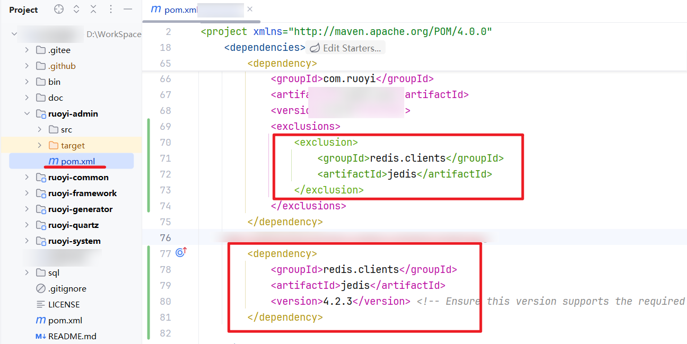The image size is (687, 344).
Task: Select README.md in the project tree
Action: click(x=72, y=336)
